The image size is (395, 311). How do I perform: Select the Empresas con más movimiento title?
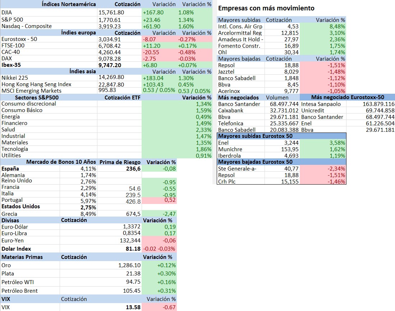266,8
